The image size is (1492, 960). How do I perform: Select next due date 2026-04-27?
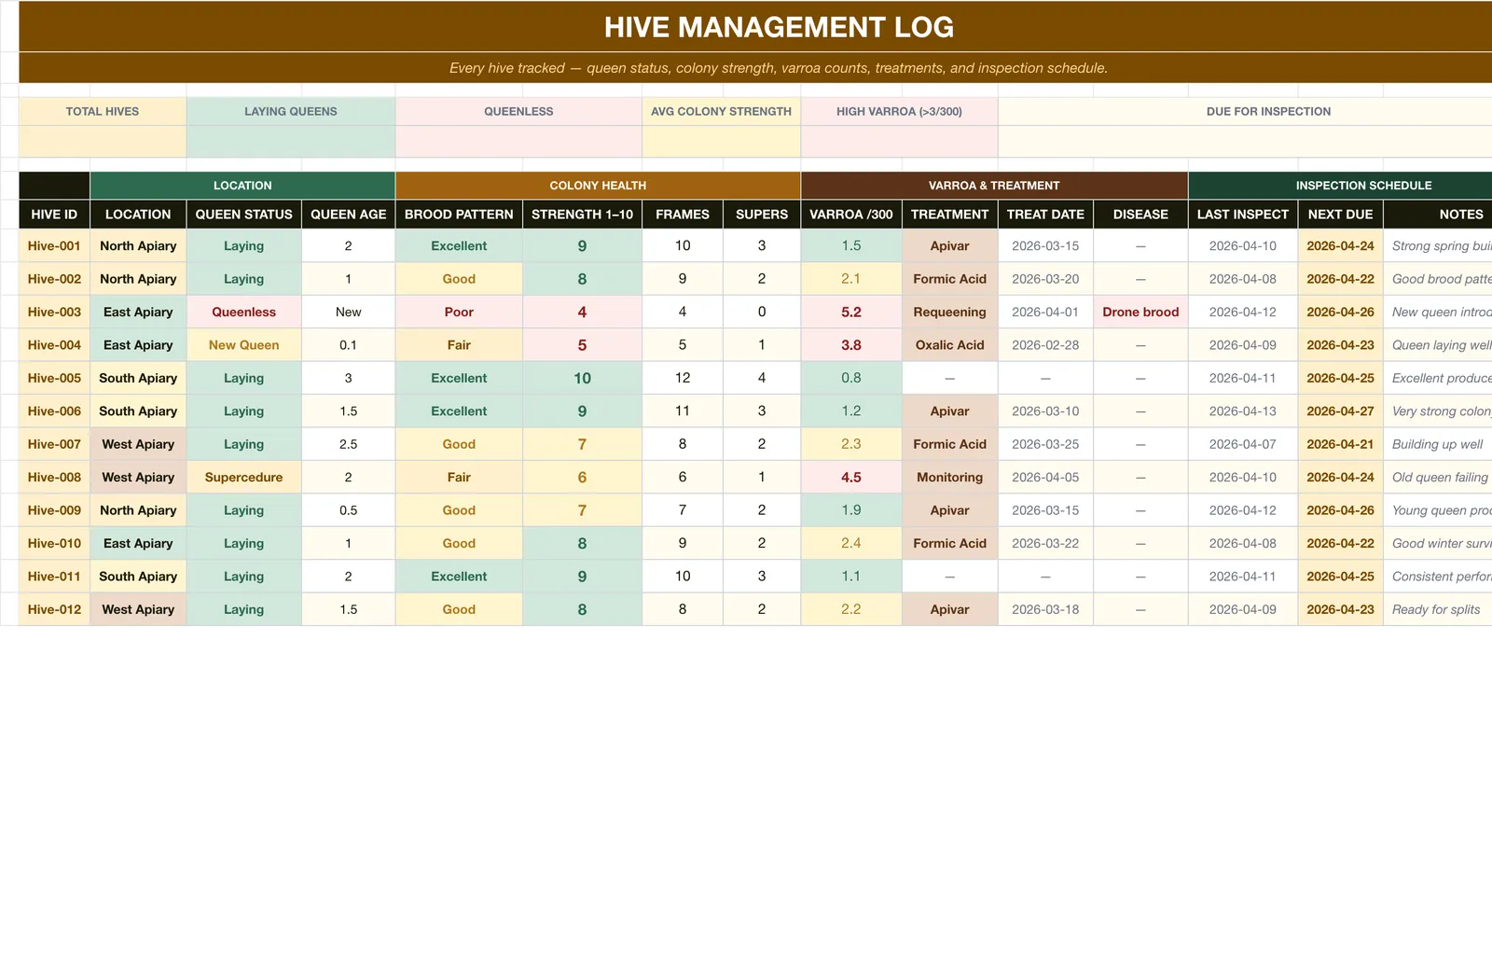click(1340, 411)
